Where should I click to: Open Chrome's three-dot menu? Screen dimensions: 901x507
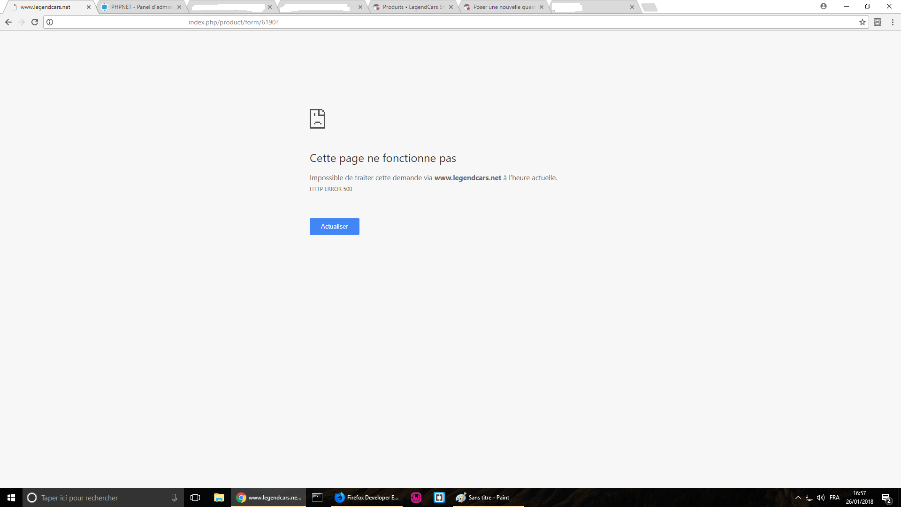(x=893, y=22)
